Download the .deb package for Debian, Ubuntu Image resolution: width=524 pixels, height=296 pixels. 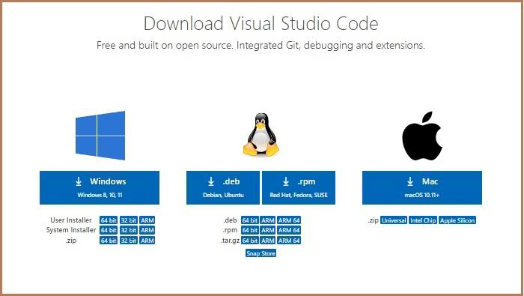223,187
